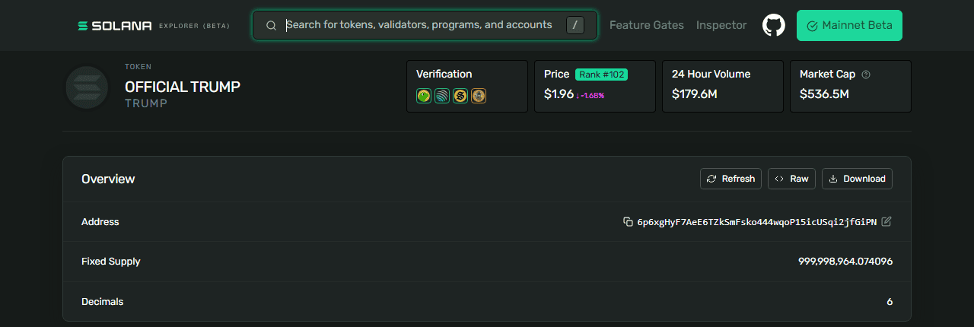The height and width of the screenshot is (327, 974).
Task: Click the striped teal verification badge
Action: point(442,96)
